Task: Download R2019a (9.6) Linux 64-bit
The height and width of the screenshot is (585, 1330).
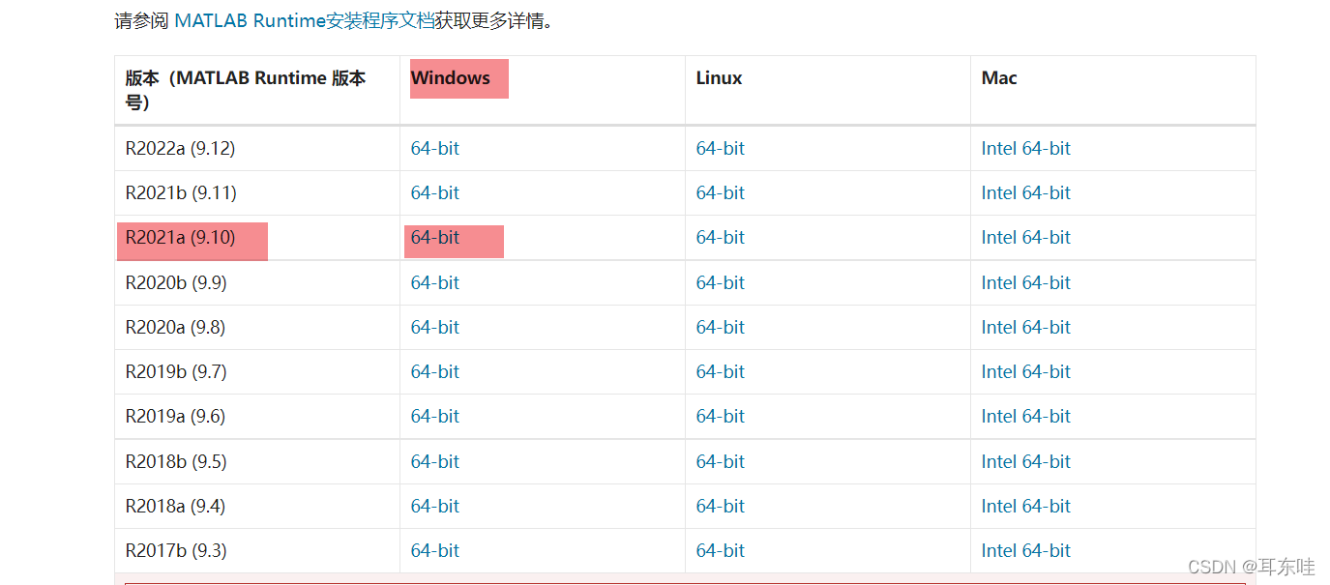Action: point(721,417)
